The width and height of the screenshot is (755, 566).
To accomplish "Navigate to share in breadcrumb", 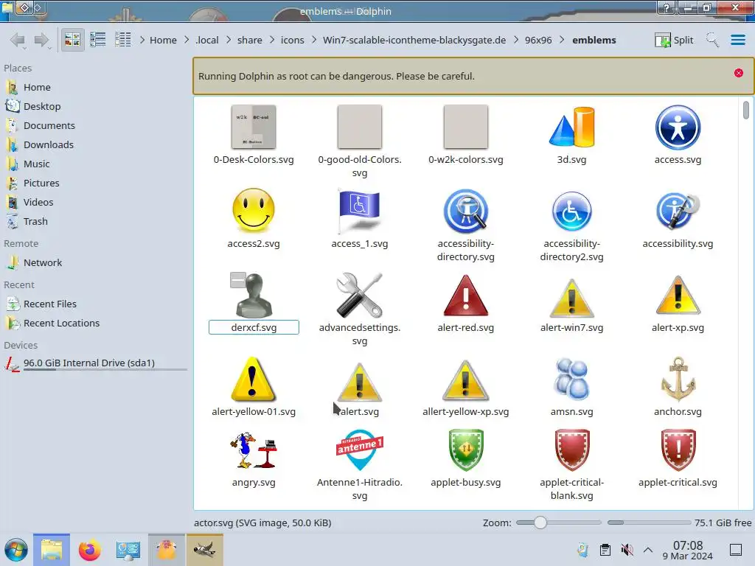I will (249, 40).
